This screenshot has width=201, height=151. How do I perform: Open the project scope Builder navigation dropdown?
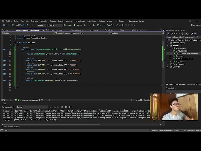28,33
